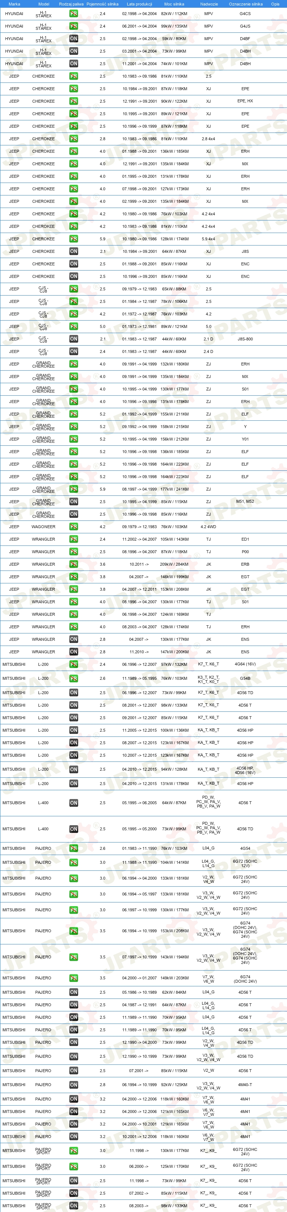The height and width of the screenshot is (1212, 287).
Task: Select the 59kW / 80KM power cell
Action: coord(174,39)
